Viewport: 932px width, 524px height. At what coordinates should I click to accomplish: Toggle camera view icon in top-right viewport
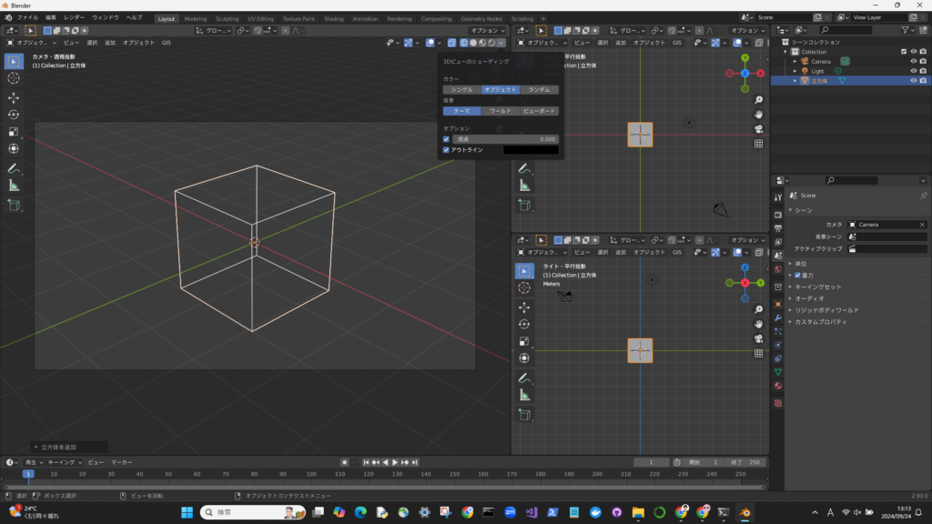(x=758, y=128)
